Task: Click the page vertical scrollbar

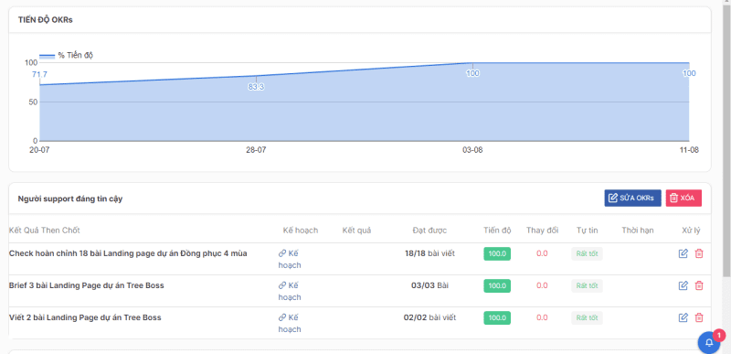Action: point(726,140)
